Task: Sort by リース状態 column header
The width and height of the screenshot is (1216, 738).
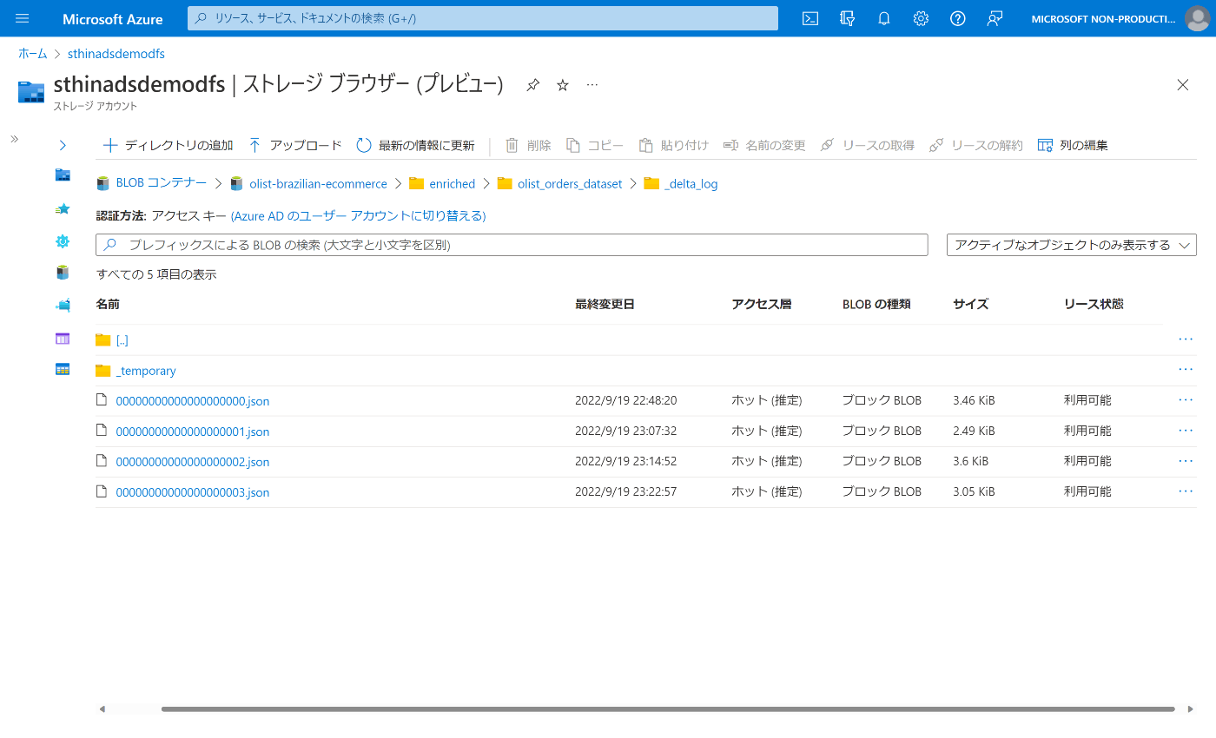Action: tap(1094, 304)
